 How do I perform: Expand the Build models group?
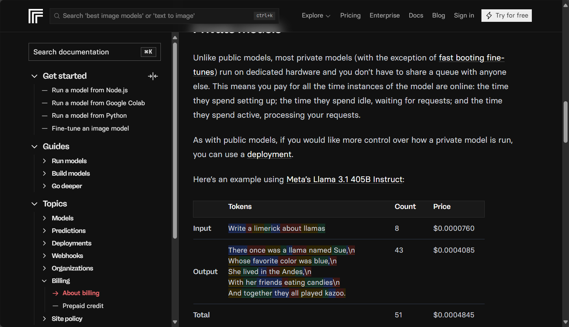pyautogui.click(x=44, y=174)
